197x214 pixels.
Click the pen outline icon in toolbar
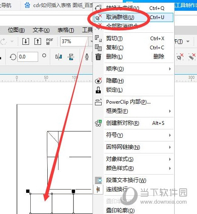[87, 57]
